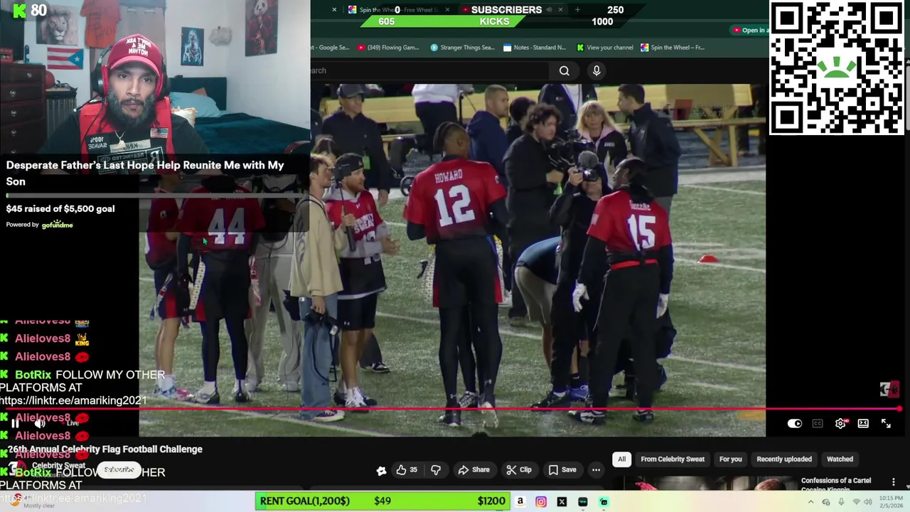The width and height of the screenshot is (910, 512).
Task: Like the video with thumbs up
Action: 407,469
